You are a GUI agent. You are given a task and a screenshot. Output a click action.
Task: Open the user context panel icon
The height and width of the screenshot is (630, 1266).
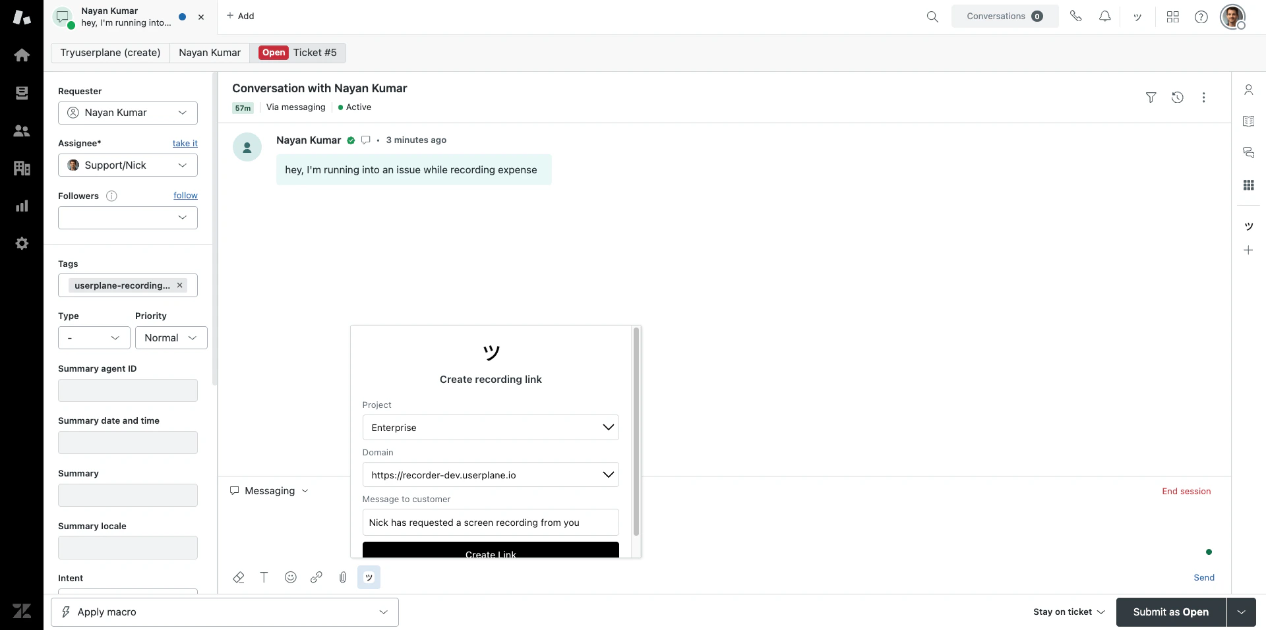coord(1248,90)
